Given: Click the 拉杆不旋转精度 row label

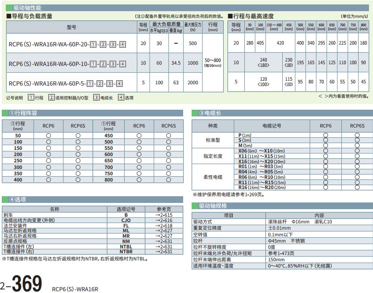Looking at the screenshot, I should coord(210,247).
